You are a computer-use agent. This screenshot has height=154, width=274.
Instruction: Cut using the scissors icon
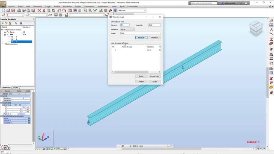(x=44, y=10)
